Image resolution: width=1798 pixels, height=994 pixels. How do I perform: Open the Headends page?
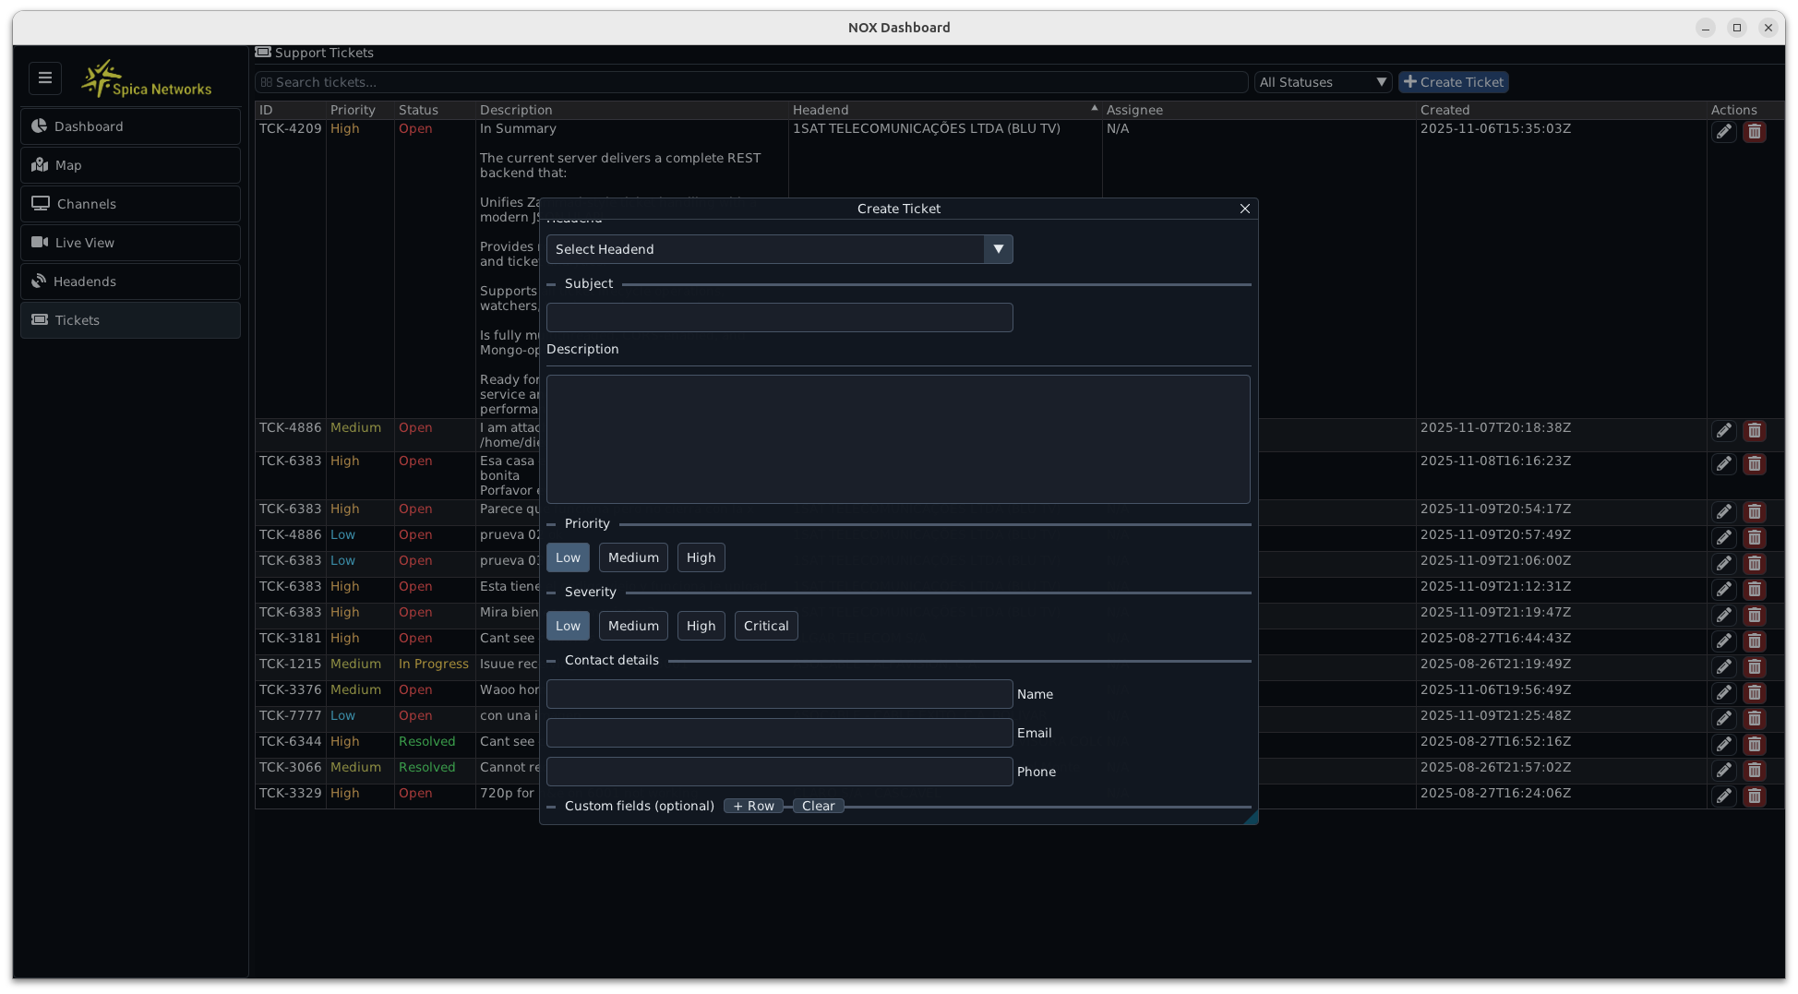130,281
